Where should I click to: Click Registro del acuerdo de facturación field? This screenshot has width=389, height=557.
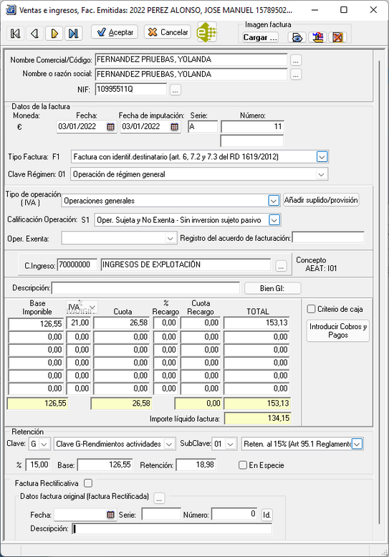(328, 237)
